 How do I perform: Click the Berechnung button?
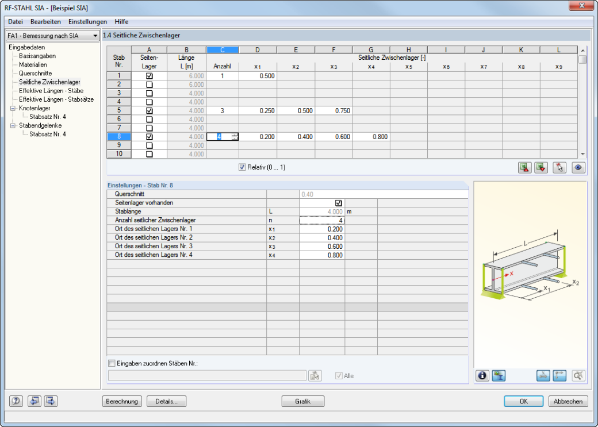click(122, 402)
